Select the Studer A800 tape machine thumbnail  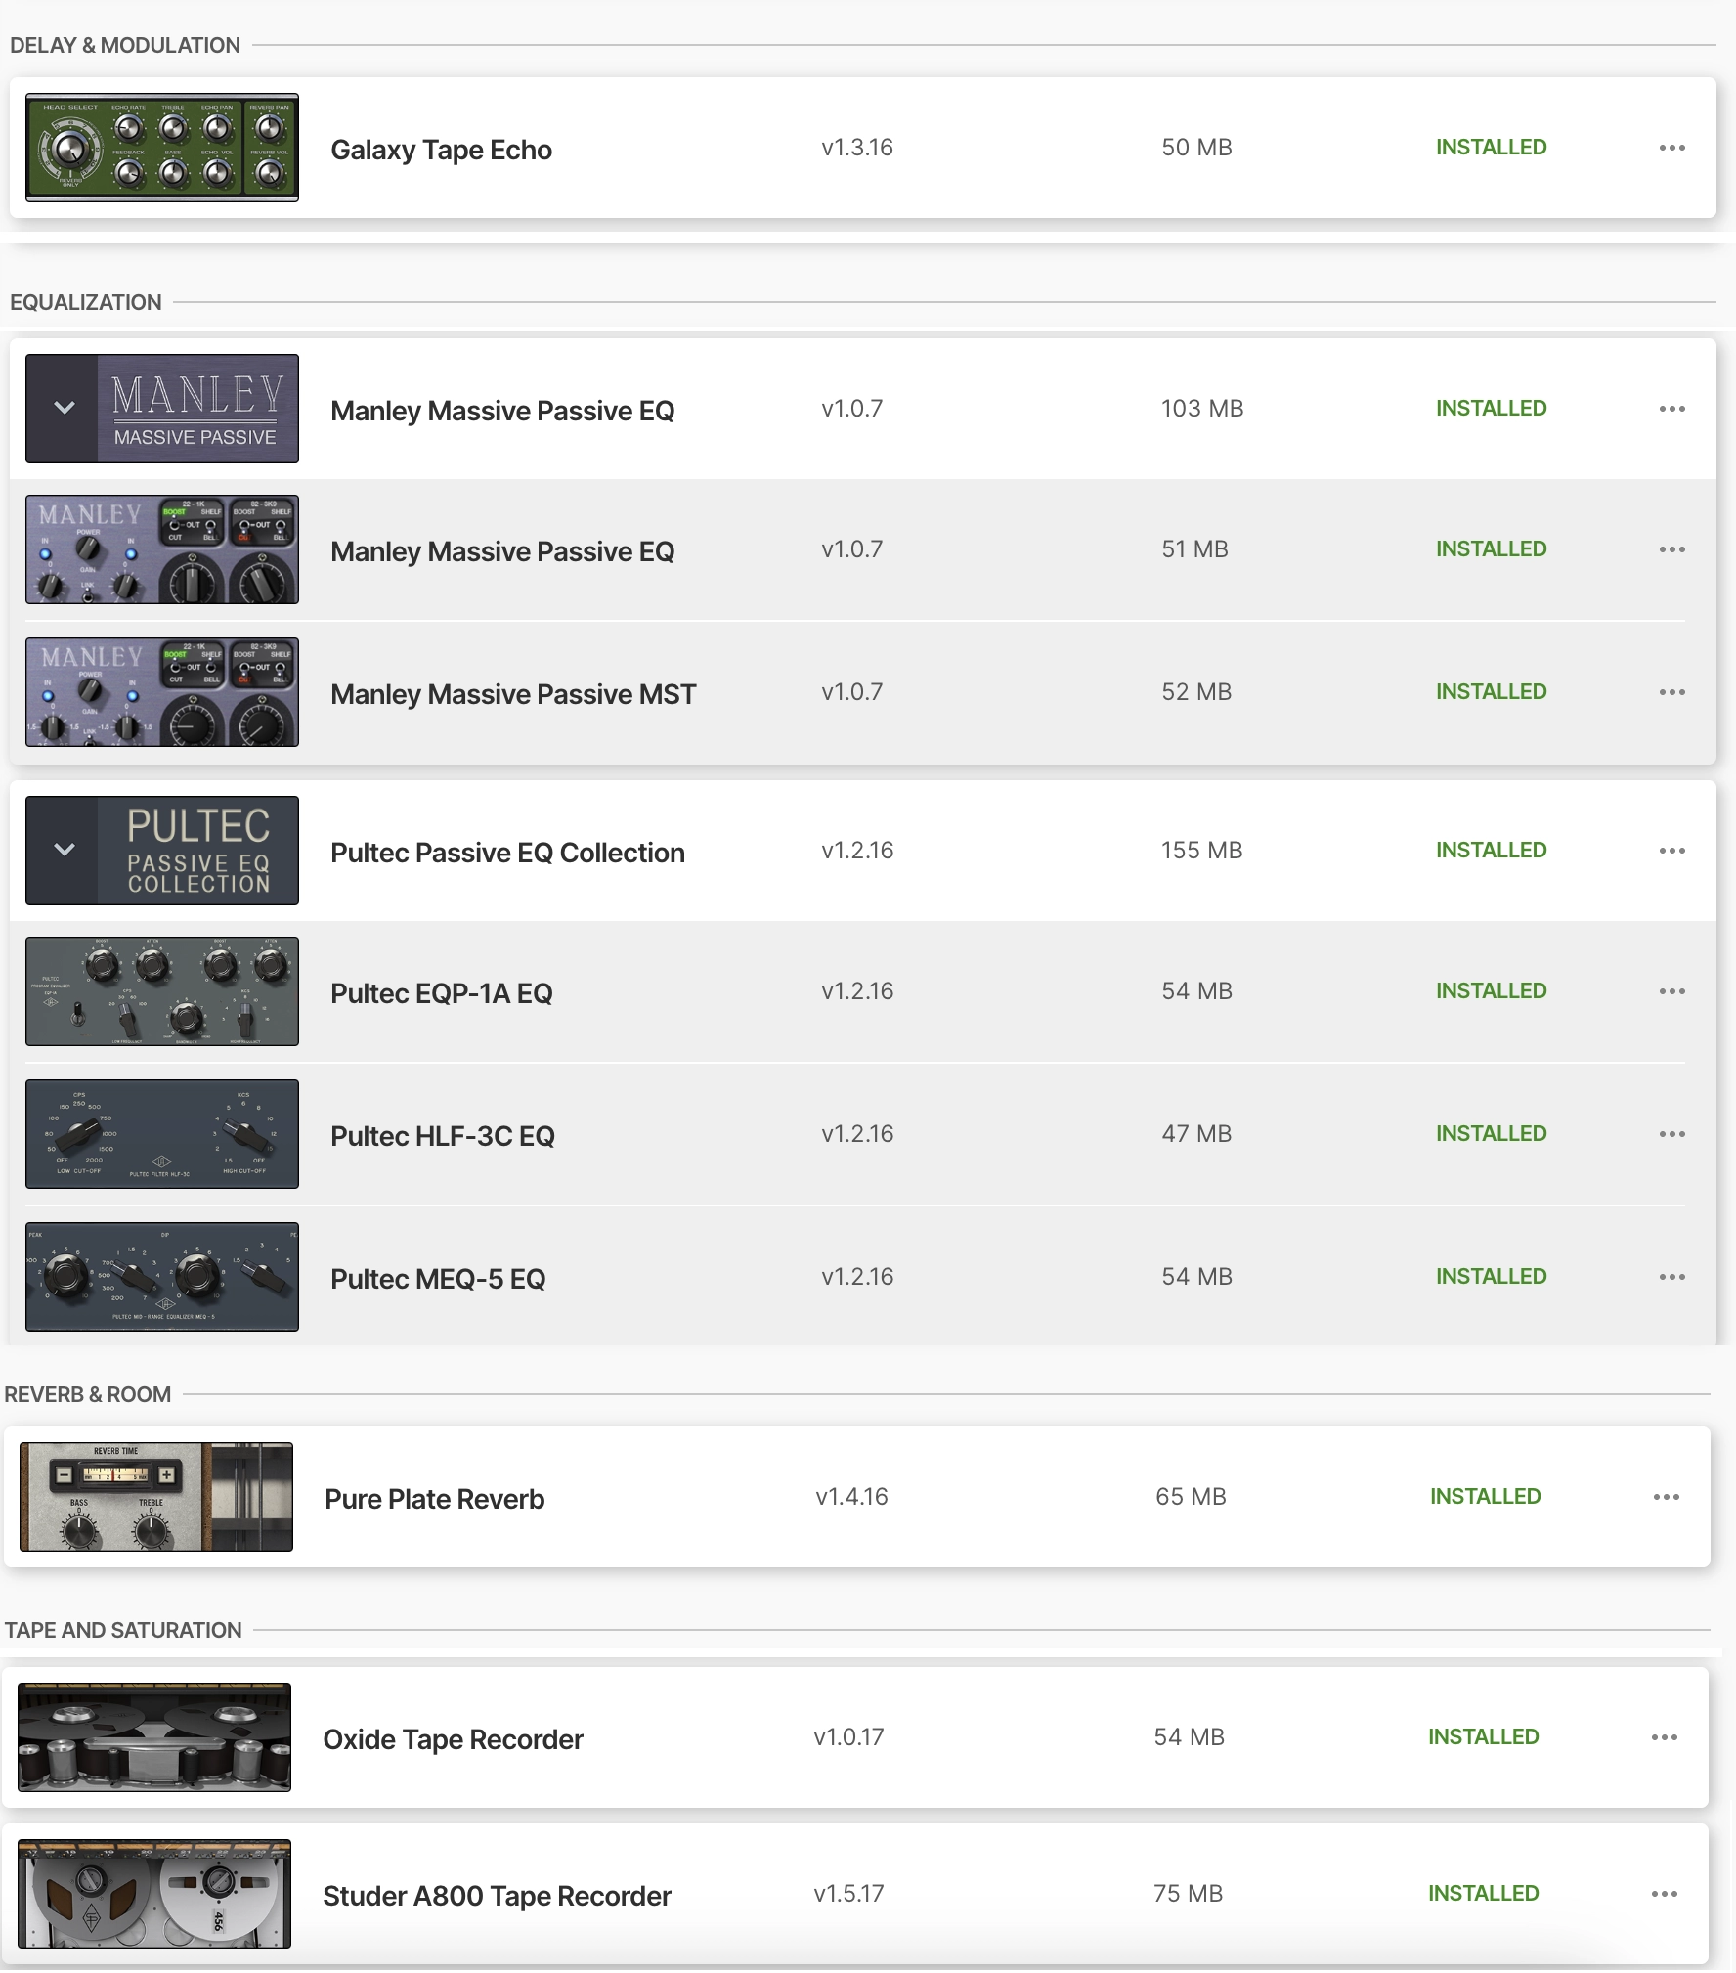(x=154, y=1894)
